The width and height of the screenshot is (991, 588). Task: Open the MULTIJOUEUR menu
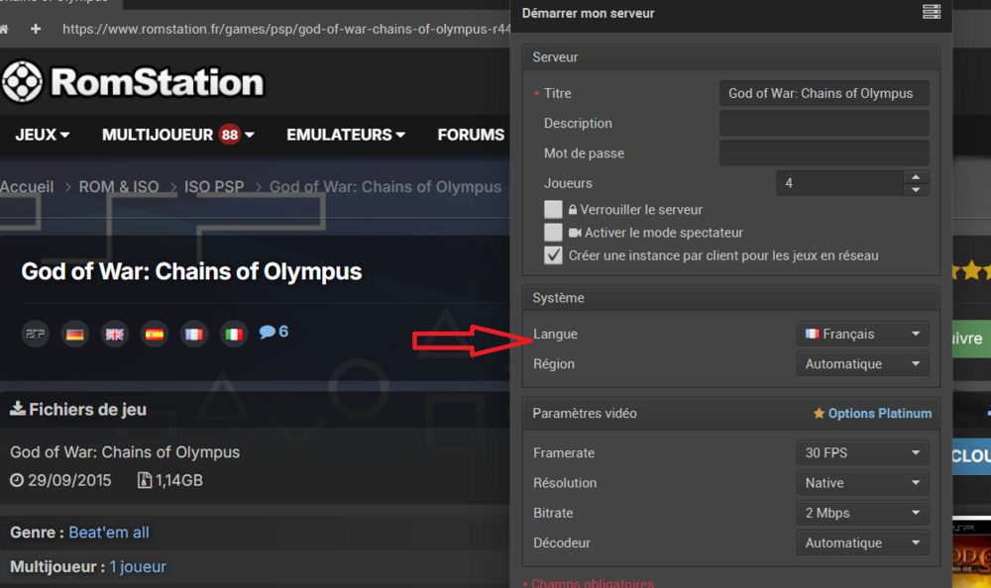pyautogui.click(x=177, y=135)
